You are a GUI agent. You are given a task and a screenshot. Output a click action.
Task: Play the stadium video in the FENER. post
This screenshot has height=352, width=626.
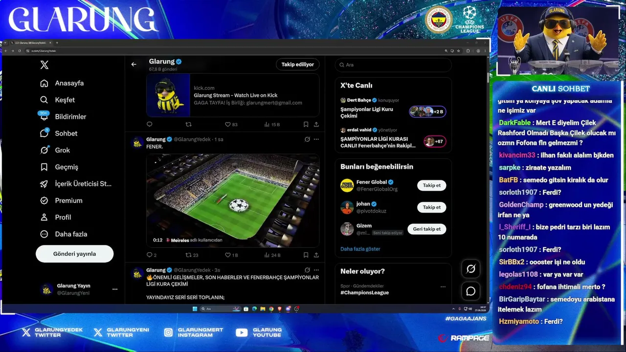tap(233, 200)
